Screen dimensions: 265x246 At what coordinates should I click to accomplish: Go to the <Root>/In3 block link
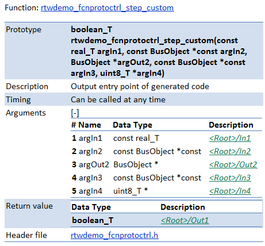pyautogui.click(x=230, y=178)
